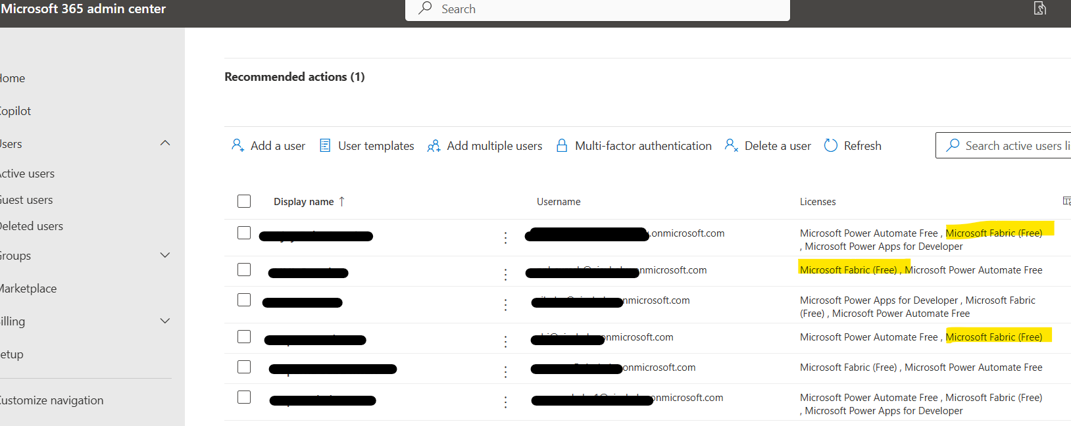
Task: Check the last user row checkbox
Action: point(244,397)
